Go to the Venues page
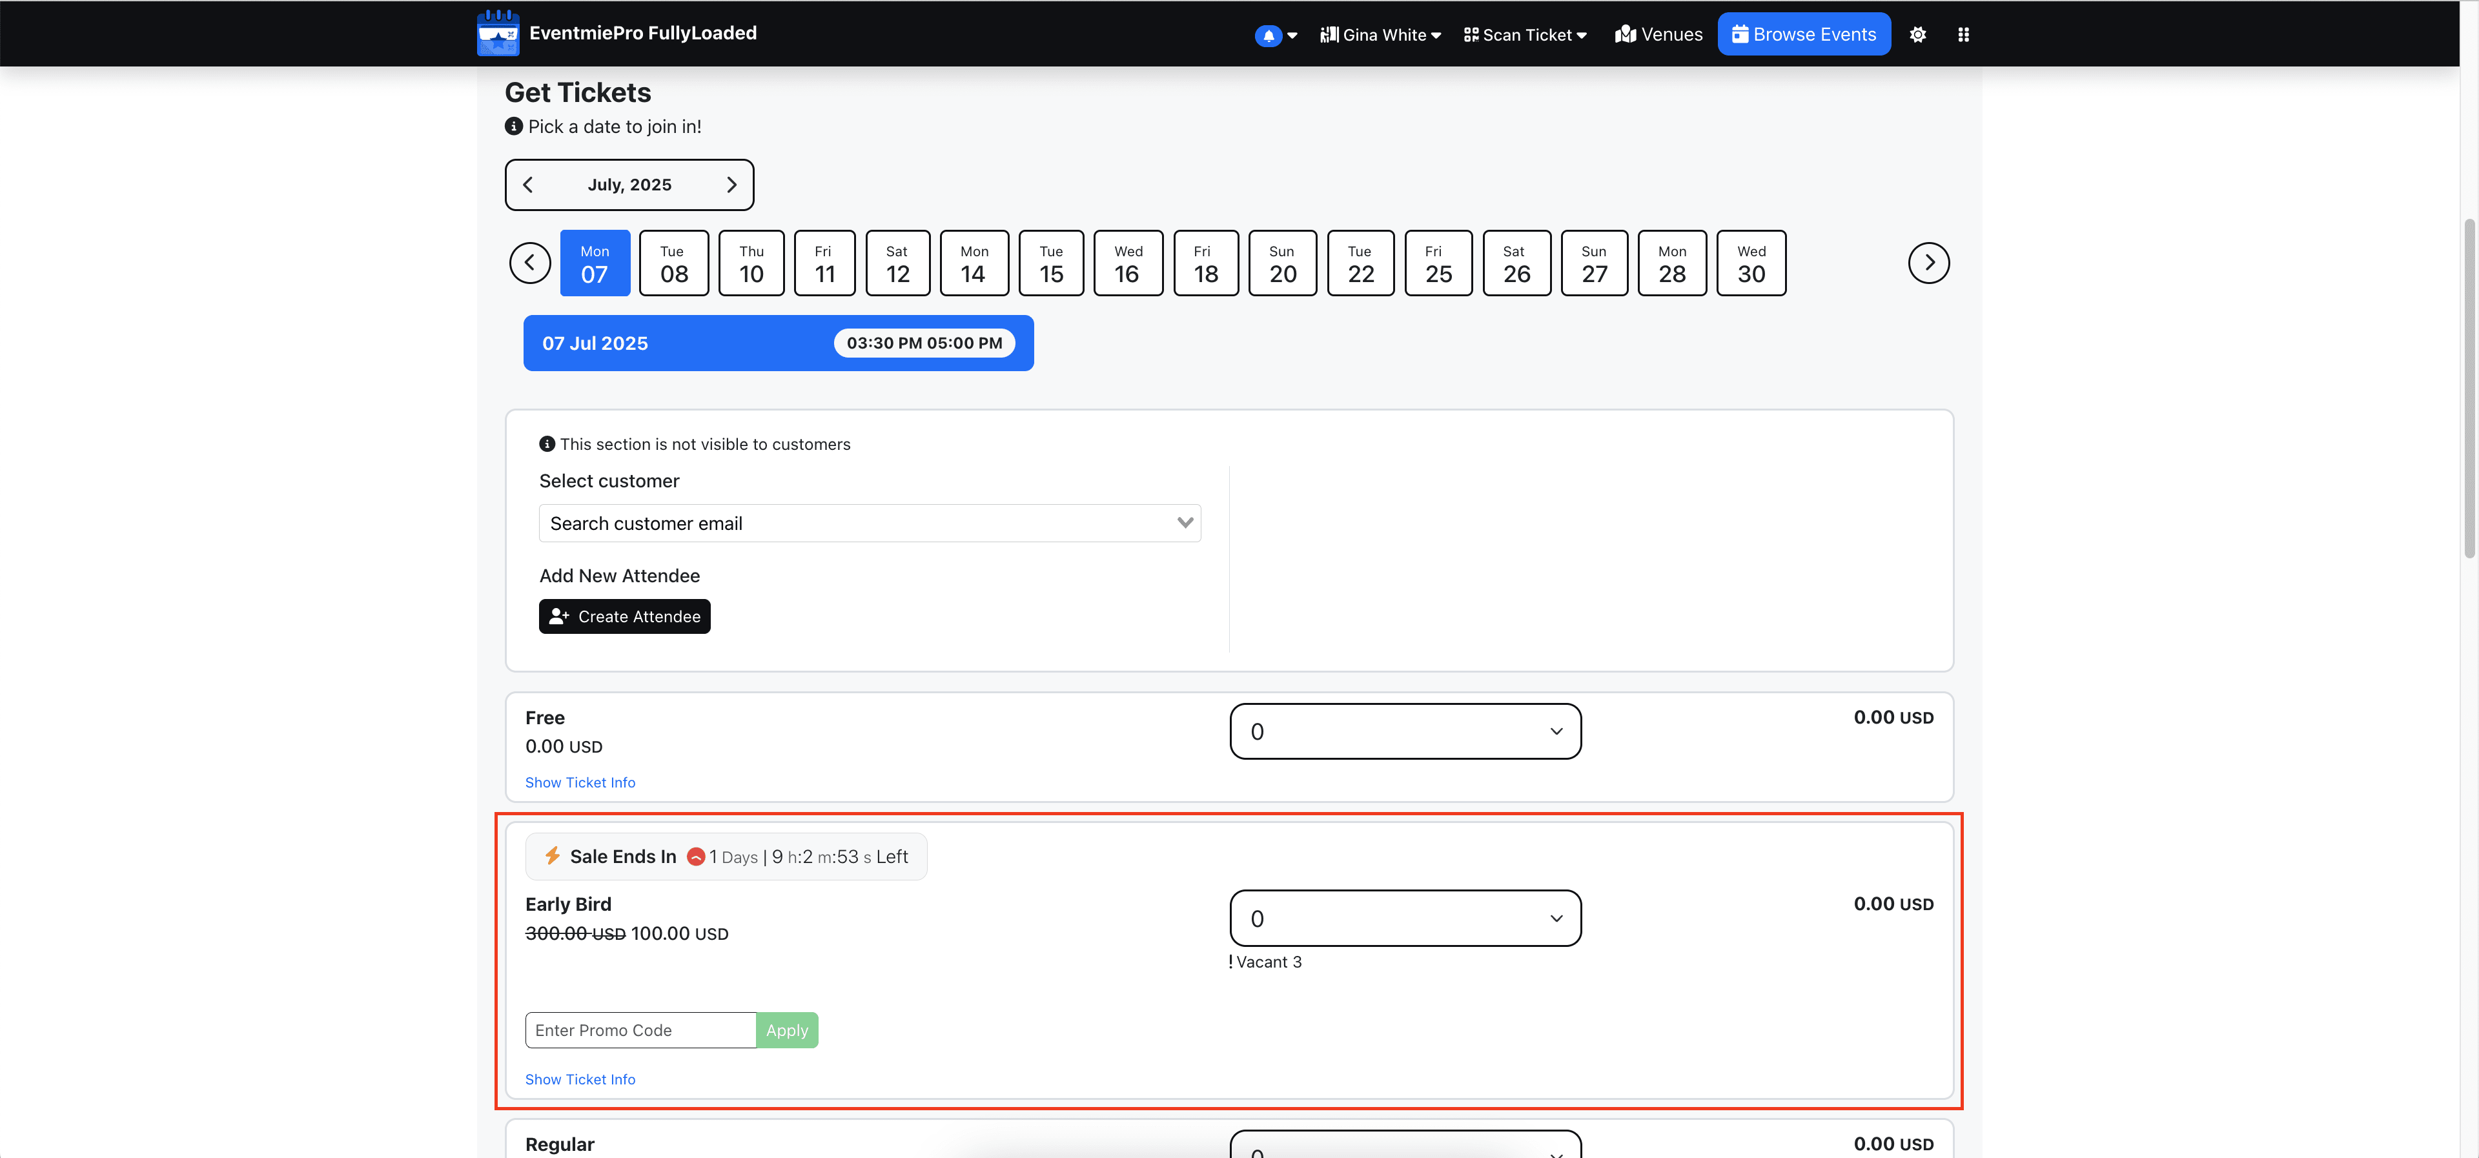This screenshot has height=1158, width=2479. [x=1659, y=35]
